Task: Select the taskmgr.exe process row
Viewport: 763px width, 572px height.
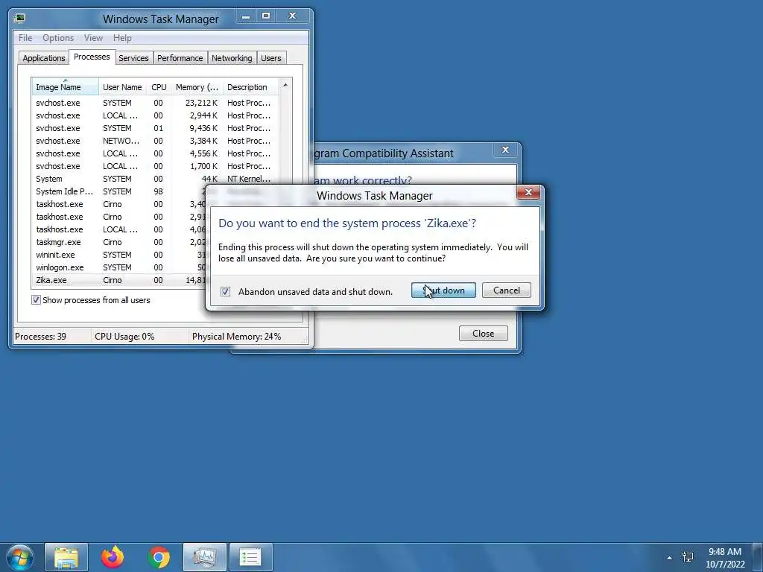Action: [118, 242]
